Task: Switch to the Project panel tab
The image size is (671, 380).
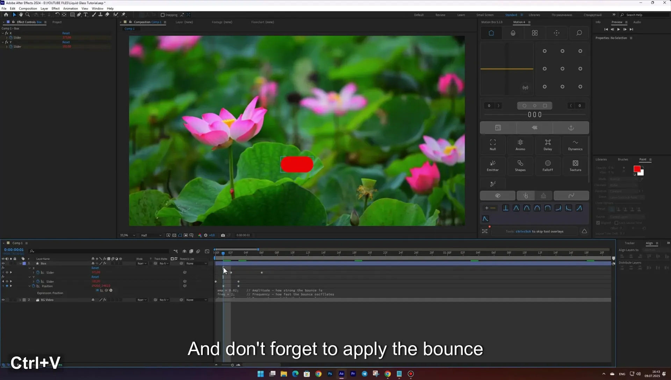Action: click(x=57, y=22)
